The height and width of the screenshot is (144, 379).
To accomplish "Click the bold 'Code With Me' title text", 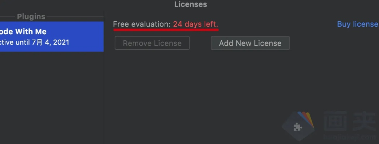I will click(23, 32).
